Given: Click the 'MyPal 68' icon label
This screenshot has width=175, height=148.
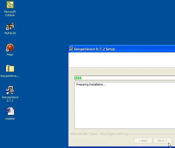Looking at the screenshot, I should coord(10,33).
